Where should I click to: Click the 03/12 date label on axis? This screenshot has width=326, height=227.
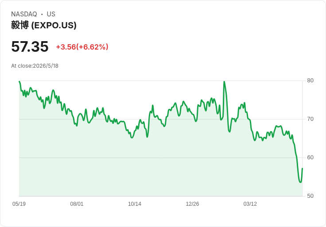point(250,204)
